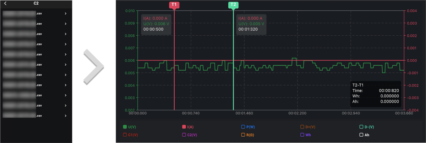
Task: Toggle the I(A) current trace checkbox
Action: click(184, 126)
